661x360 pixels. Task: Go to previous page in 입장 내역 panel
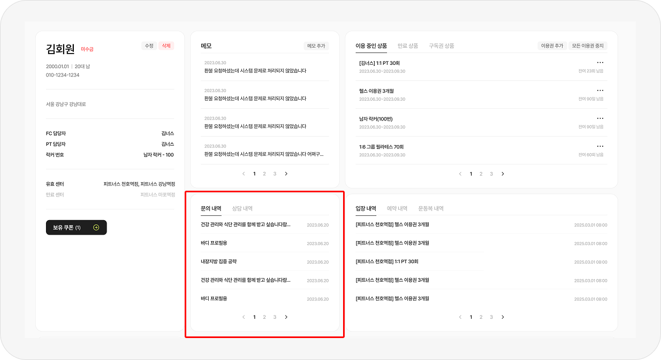[460, 317]
